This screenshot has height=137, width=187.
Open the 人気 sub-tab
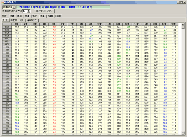coord(22,20)
